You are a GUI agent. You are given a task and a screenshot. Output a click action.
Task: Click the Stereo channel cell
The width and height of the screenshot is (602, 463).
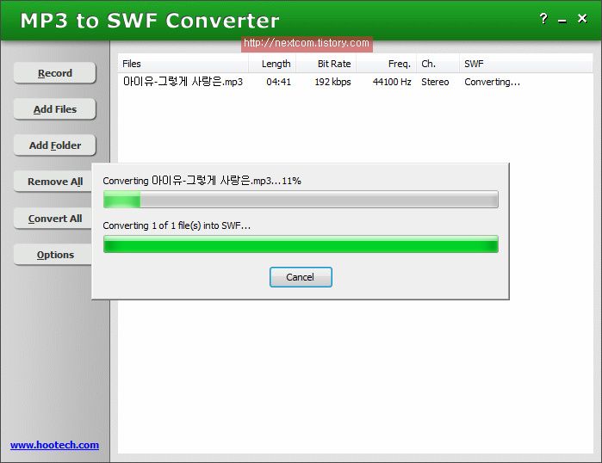[435, 82]
